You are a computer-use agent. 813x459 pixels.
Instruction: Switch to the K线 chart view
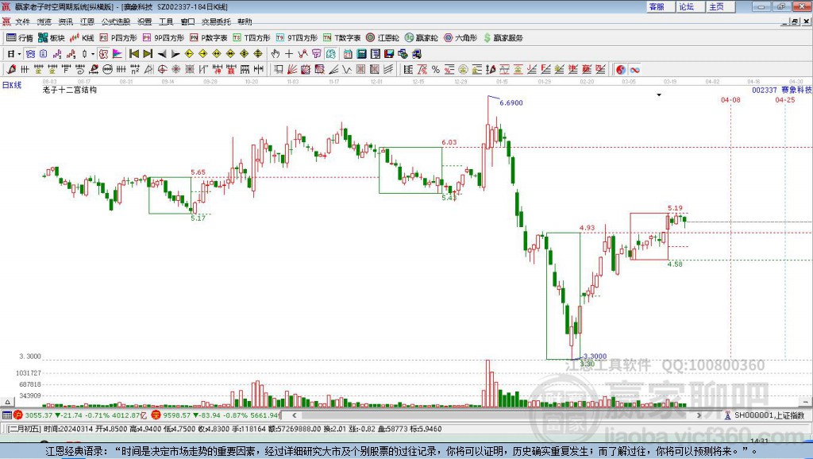tap(82, 38)
